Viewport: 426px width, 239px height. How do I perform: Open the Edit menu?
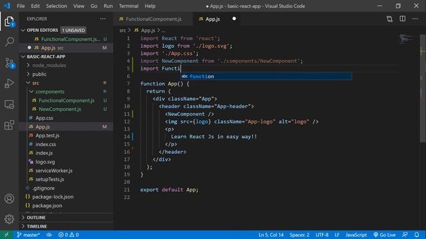(35, 6)
